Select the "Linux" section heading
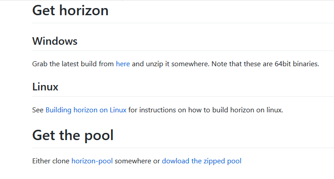The height and width of the screenshot is (179, 334). tap(45, 87)
